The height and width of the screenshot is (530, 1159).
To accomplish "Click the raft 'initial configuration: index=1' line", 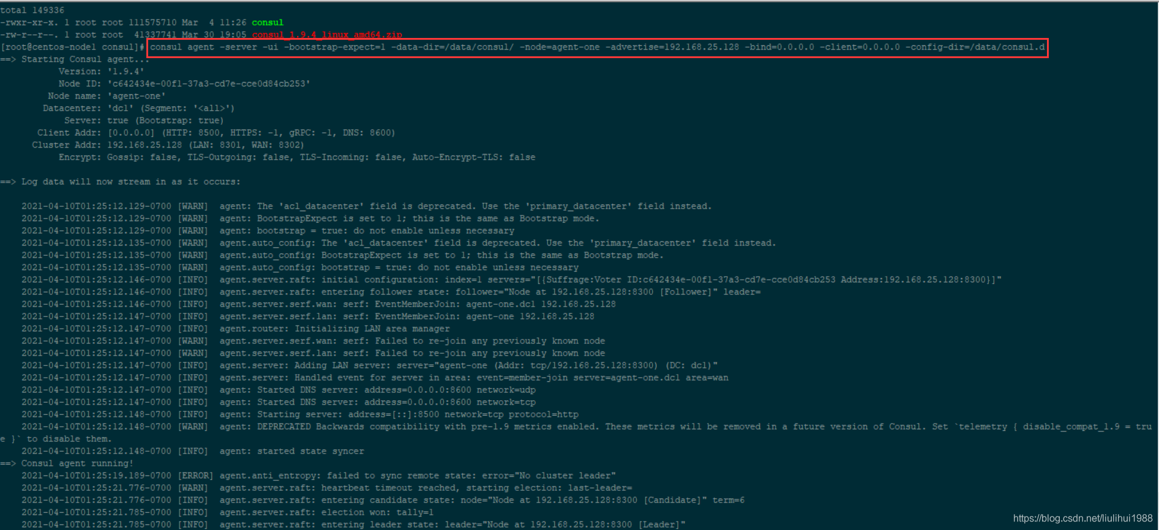I will (x=512, y=280).
